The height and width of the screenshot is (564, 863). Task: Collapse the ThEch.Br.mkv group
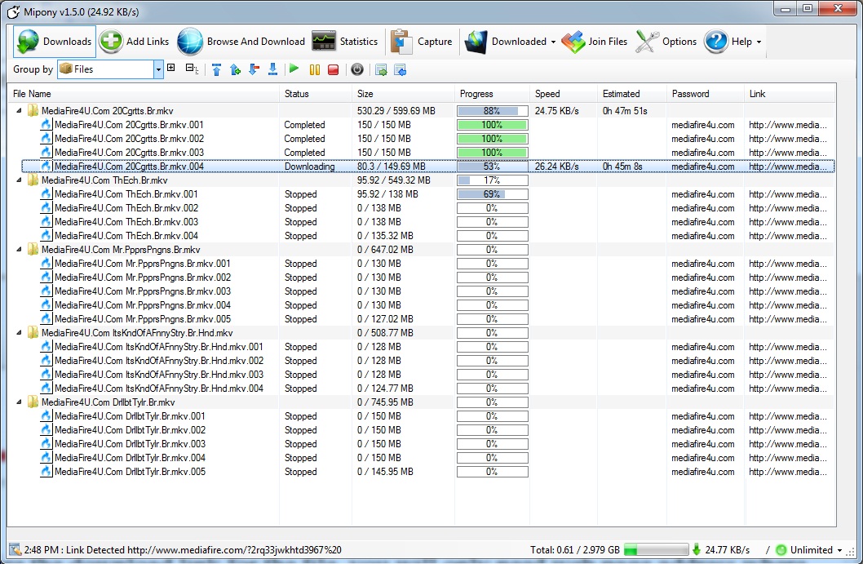coord(20,180)
